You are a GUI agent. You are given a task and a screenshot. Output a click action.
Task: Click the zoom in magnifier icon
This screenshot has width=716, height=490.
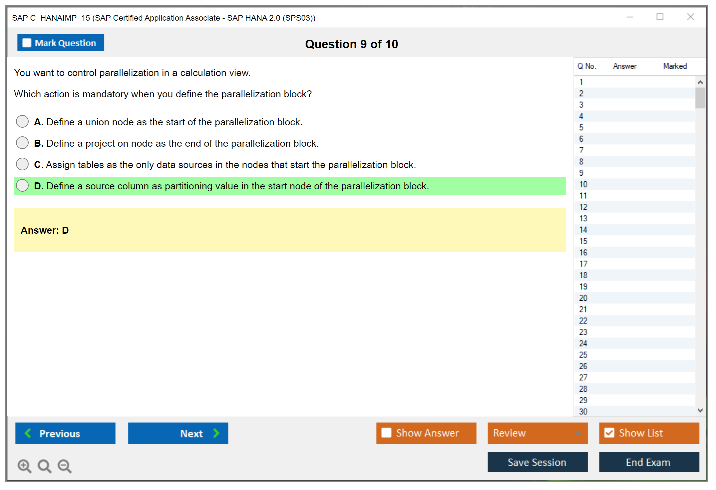[x=24, y=466]
